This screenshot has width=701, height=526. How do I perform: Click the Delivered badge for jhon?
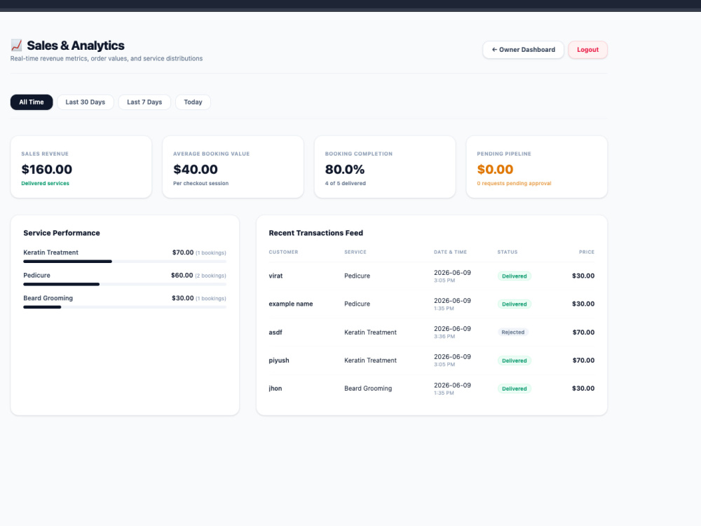[x=514, y=389]
